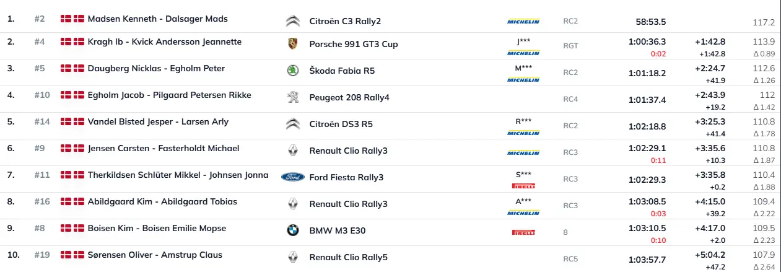Click the Peugeot lion logo

293,97
